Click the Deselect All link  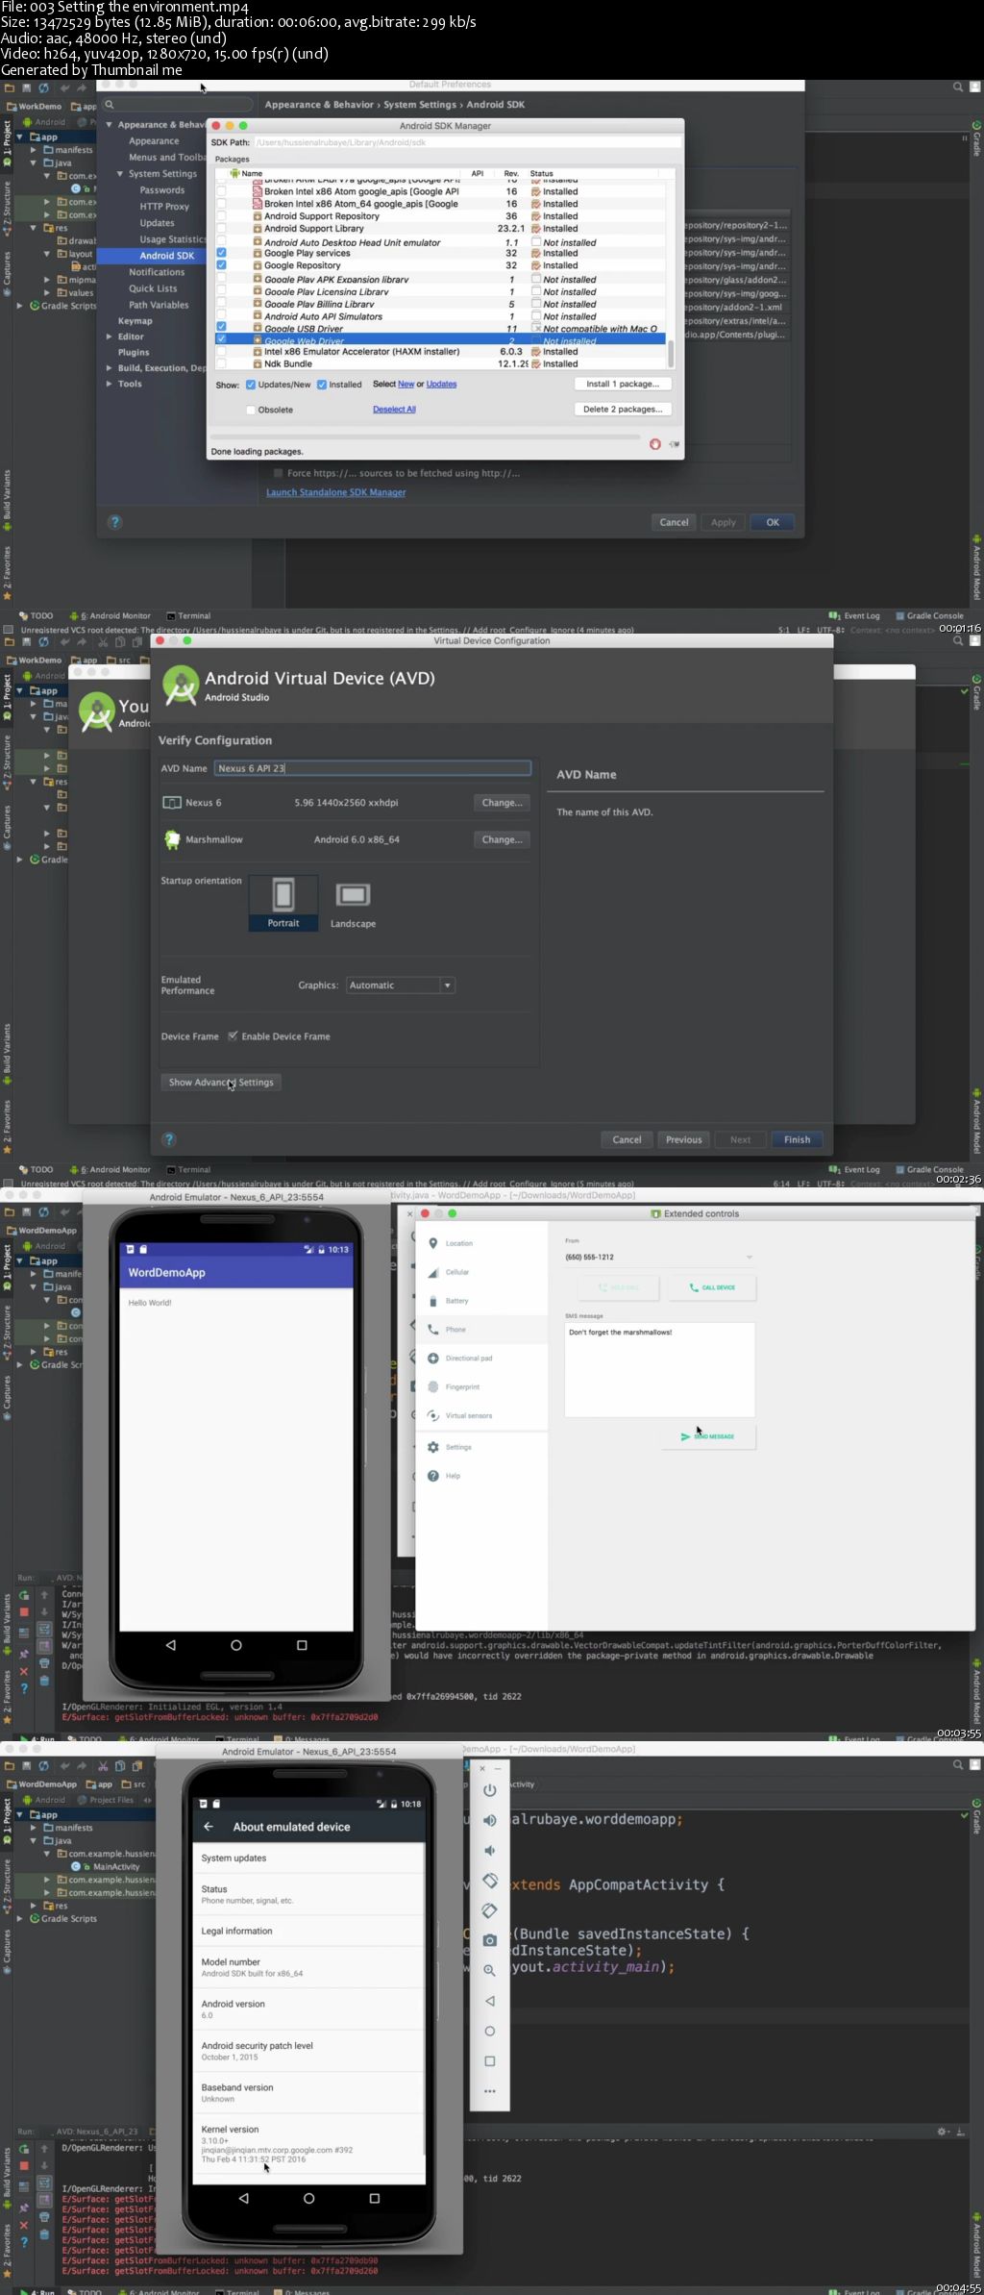pos(394,410)
